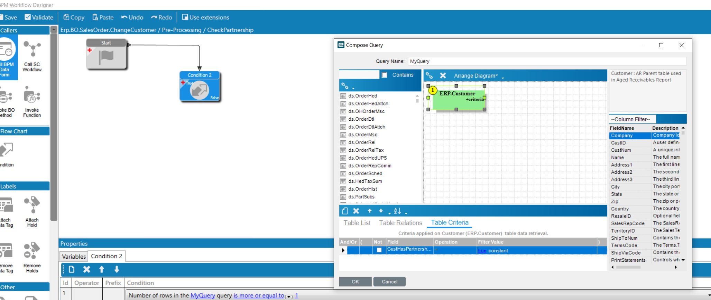This screenshot has width=711, height=300.
Task: Click the 'is more or equal to' link
Action: pos(259,296)
